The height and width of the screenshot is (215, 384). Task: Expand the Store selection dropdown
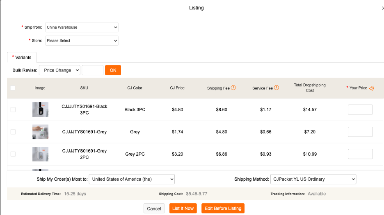[82, 40]
